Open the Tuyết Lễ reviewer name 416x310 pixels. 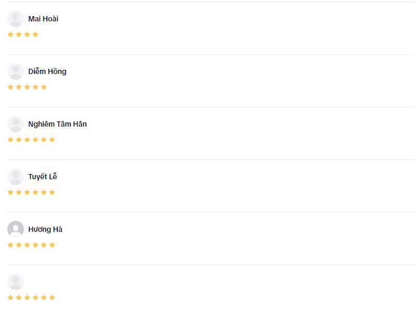click(43, 177)
